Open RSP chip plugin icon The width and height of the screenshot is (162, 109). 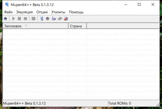click(x=60, y=19)
